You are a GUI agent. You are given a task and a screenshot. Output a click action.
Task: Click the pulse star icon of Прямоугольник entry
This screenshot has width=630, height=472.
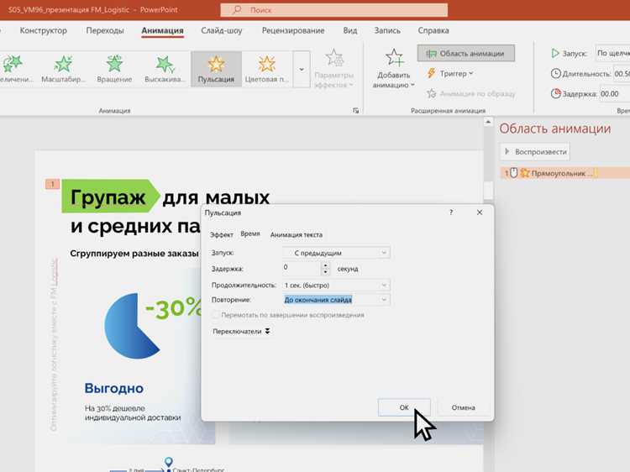[x=525, y=173]
